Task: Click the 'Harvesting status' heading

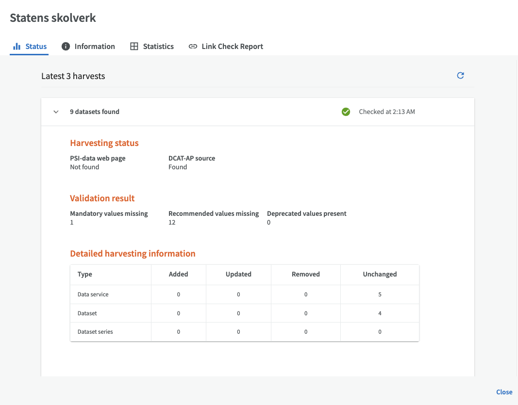Action: 104,143
